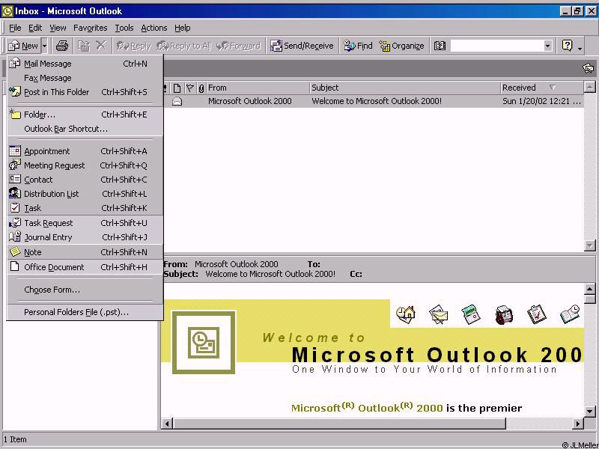Click the opened envelope icon of the message

pyautogui.click(x=177, y=101)
